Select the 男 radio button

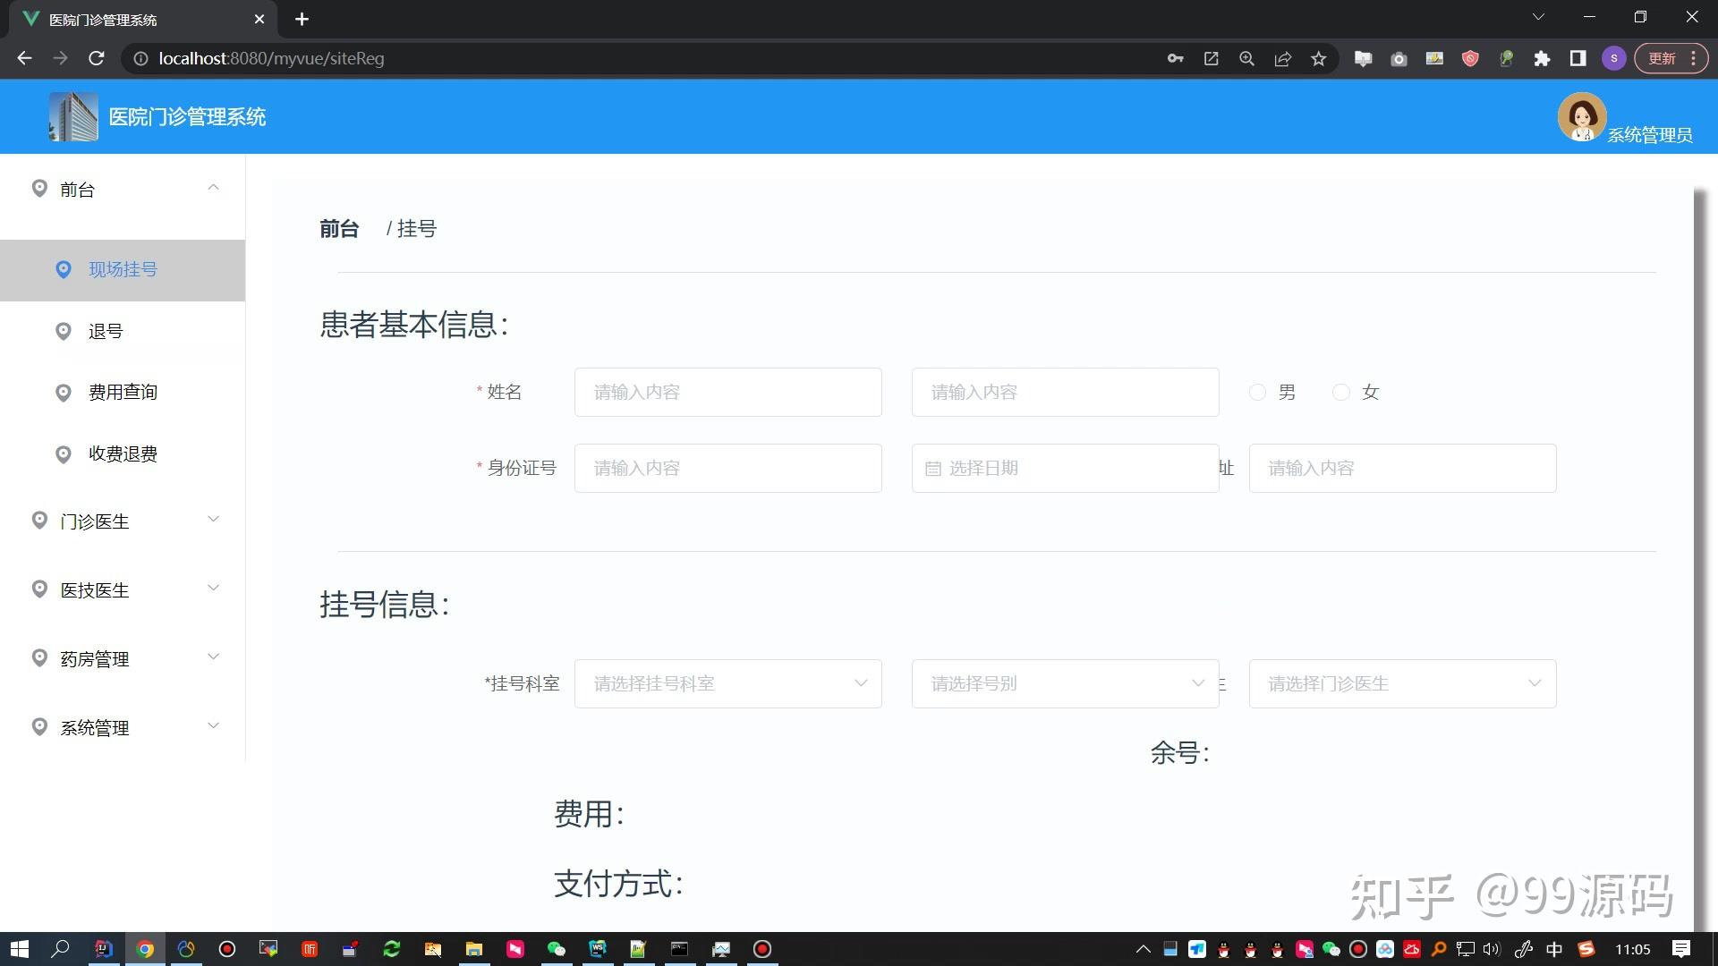click(1257, 393)
